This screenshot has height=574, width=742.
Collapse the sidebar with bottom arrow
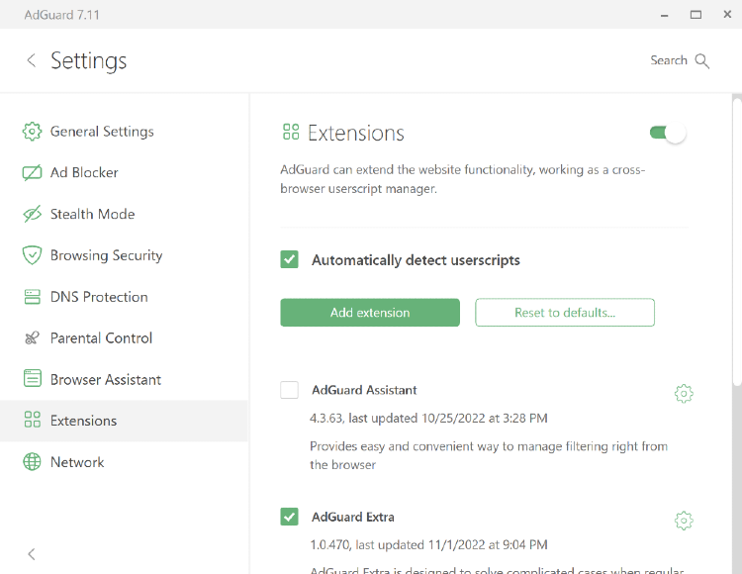(32, 554)
